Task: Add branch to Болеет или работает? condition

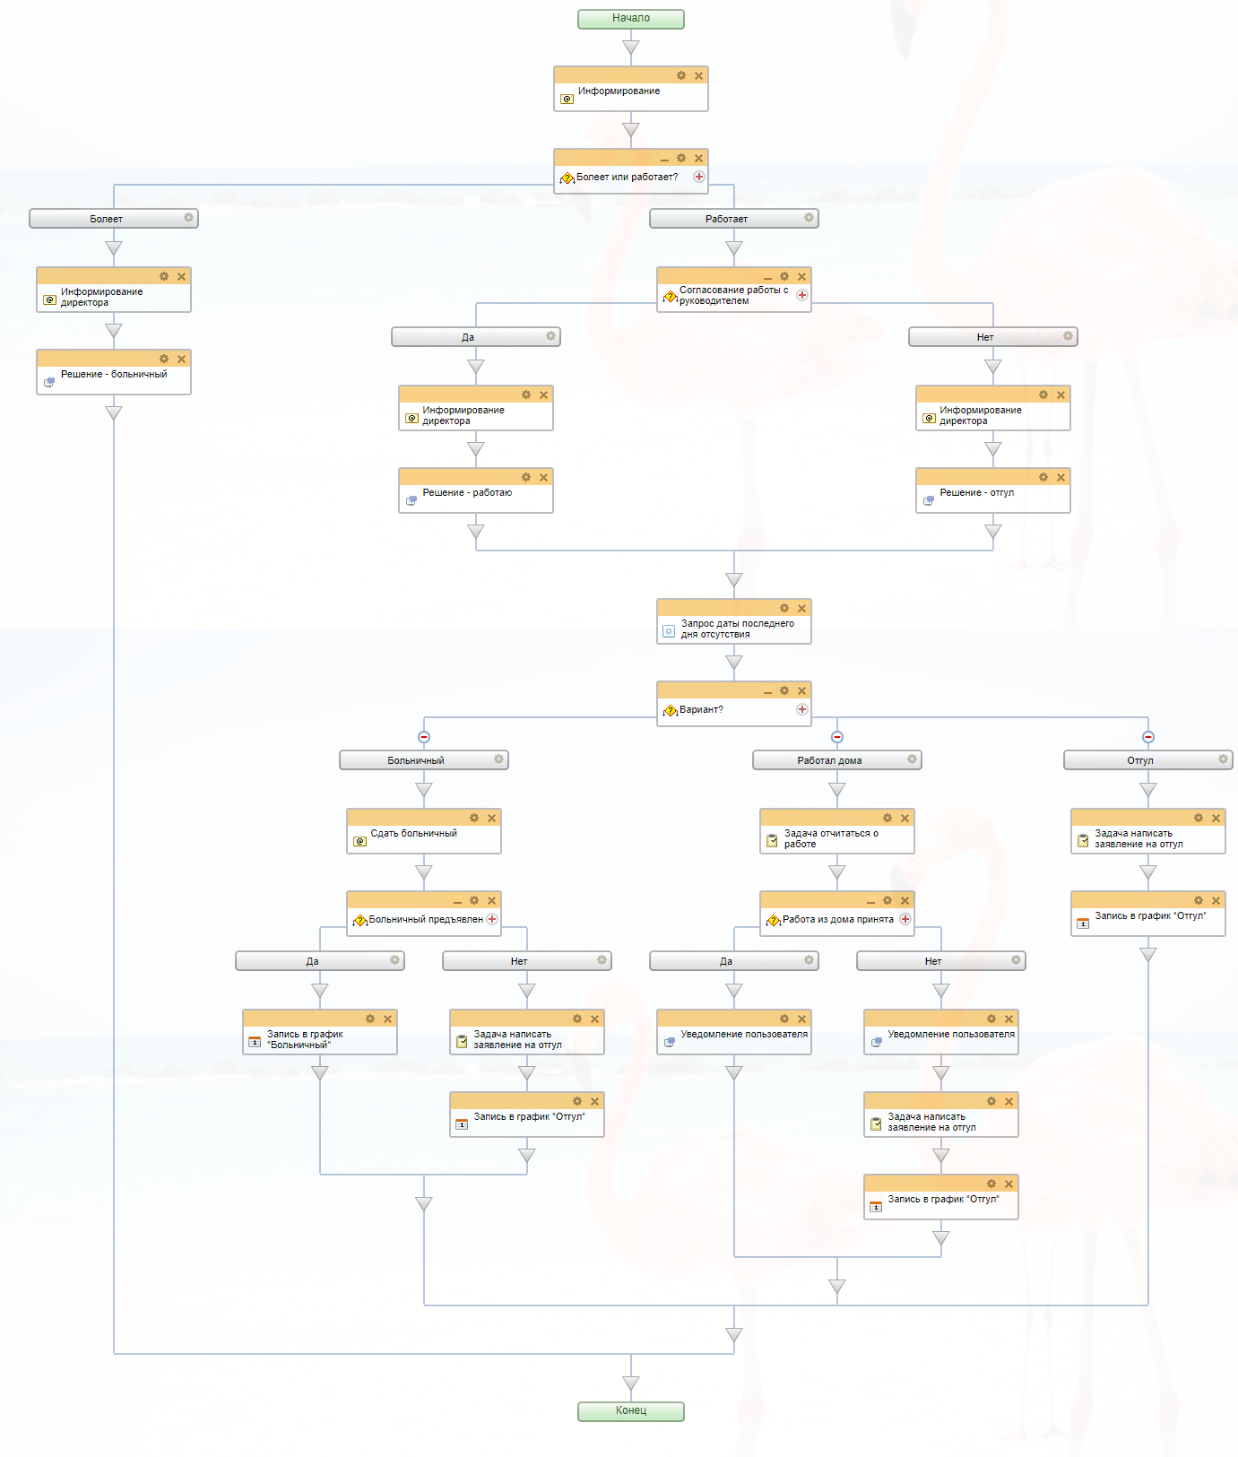Action: [699, 177]
